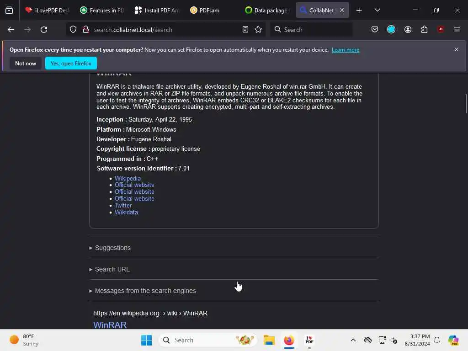Bookmark this page with star icon
This screenshot has height=351, width=468.
(x=258, y=30)
